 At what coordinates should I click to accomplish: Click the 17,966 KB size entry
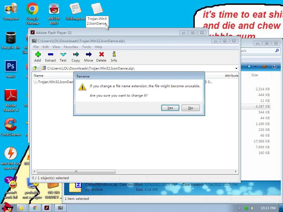(261, 141)
